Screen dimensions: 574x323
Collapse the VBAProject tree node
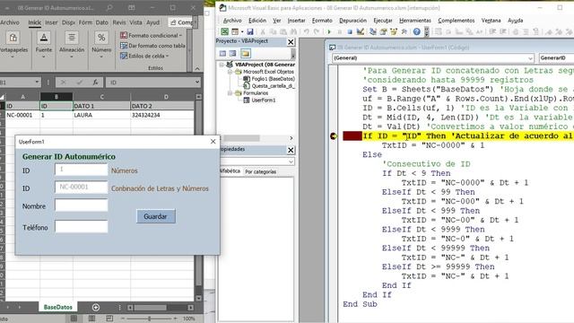point(222,65)
